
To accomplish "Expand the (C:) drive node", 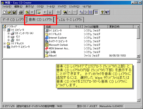I will pyautogui.click(x=8, y=37).
